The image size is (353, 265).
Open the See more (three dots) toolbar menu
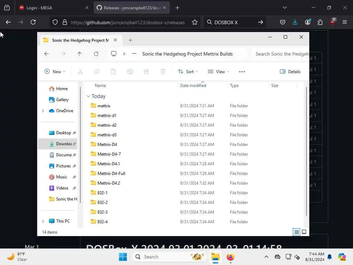click(242, 72)
